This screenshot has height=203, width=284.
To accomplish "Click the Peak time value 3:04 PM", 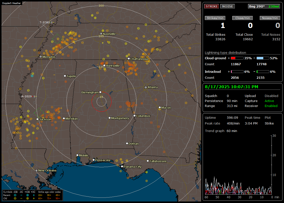I will pyautogui.click(x=251, y=123).
